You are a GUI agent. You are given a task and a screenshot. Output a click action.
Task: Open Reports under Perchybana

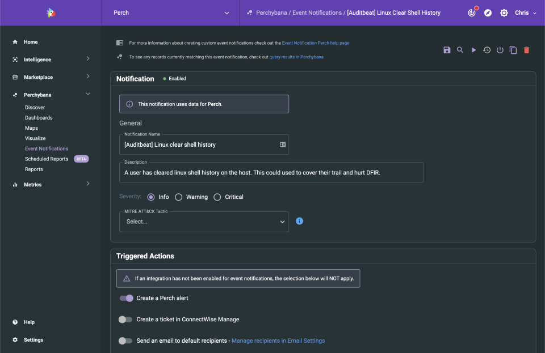coord(33,169)
